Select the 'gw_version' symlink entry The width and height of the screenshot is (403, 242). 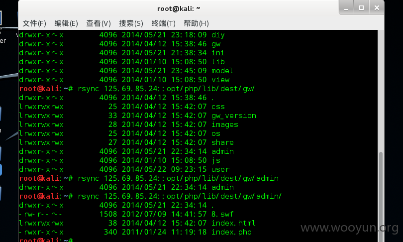pos(234,116)
